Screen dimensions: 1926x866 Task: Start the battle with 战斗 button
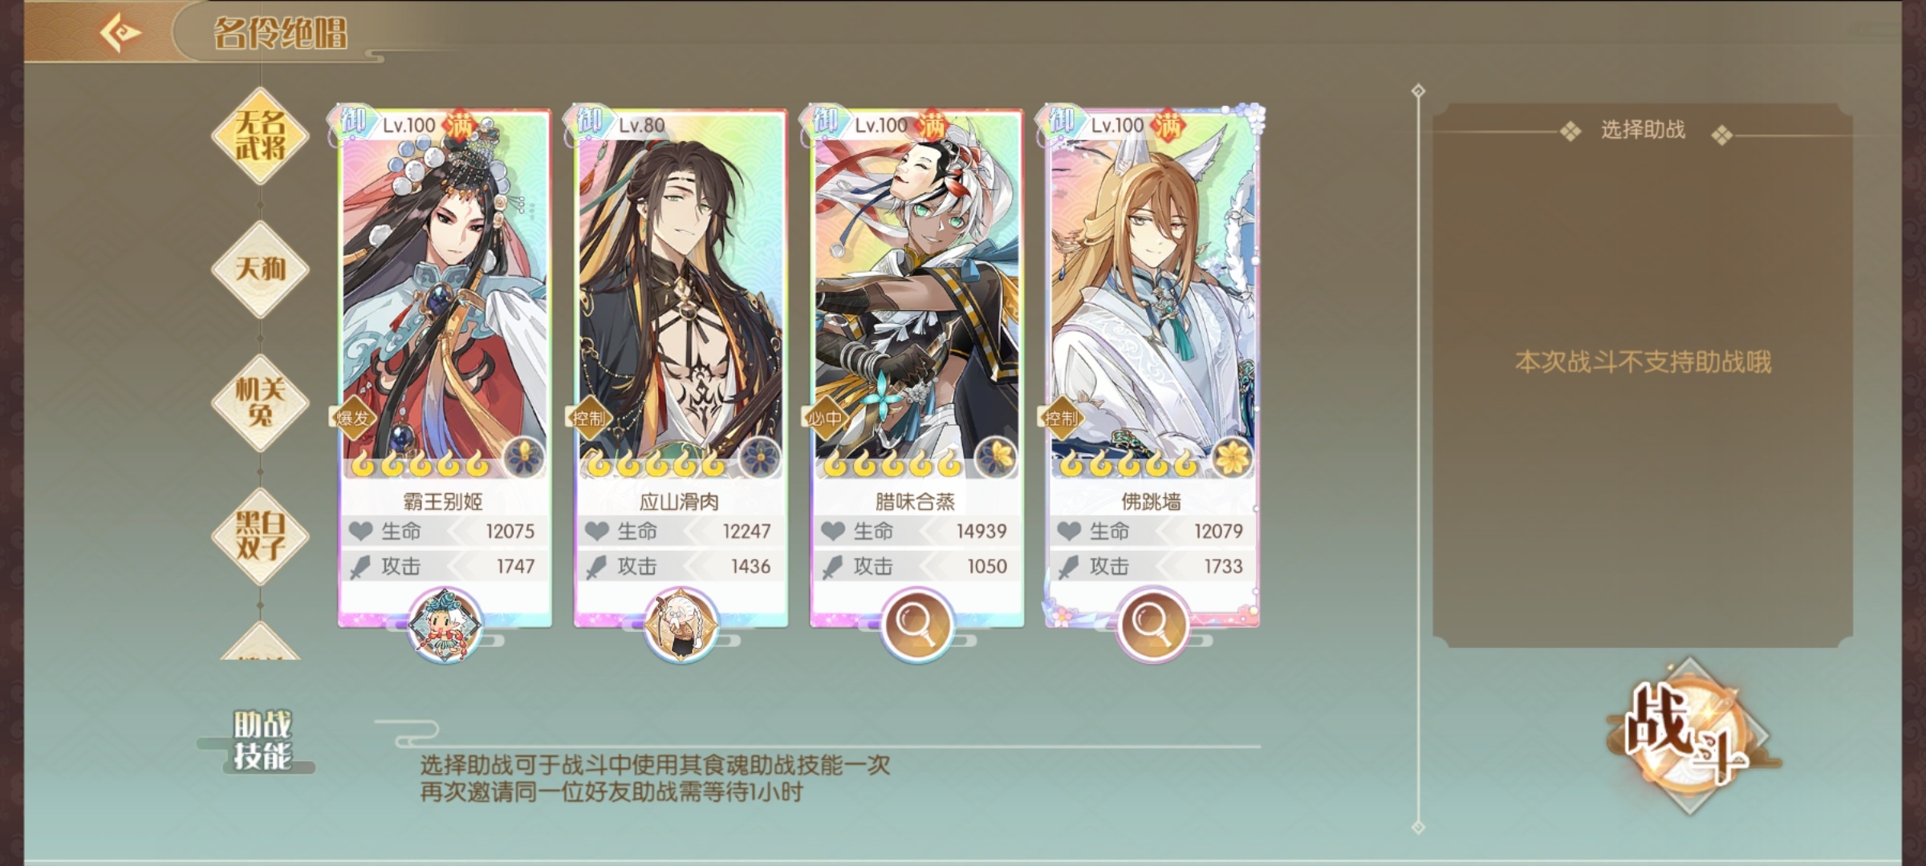[x=1688, y=736]
